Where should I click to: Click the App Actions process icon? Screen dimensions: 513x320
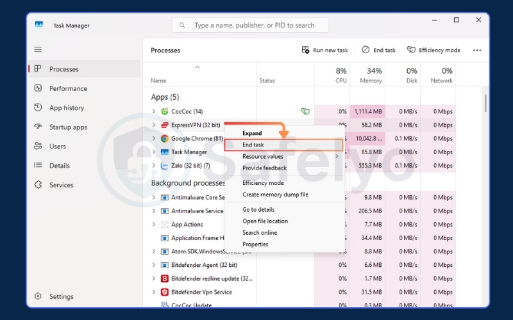click(x=165, y=225)
